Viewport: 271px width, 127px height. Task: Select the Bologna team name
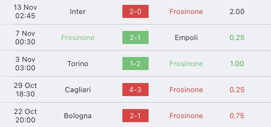click(x=78, y=116)
